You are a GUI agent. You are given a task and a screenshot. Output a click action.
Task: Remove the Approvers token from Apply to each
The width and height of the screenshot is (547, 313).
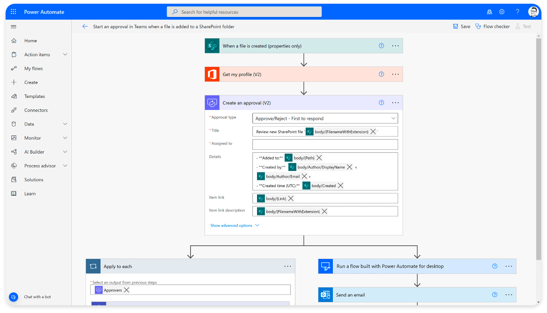127,290
